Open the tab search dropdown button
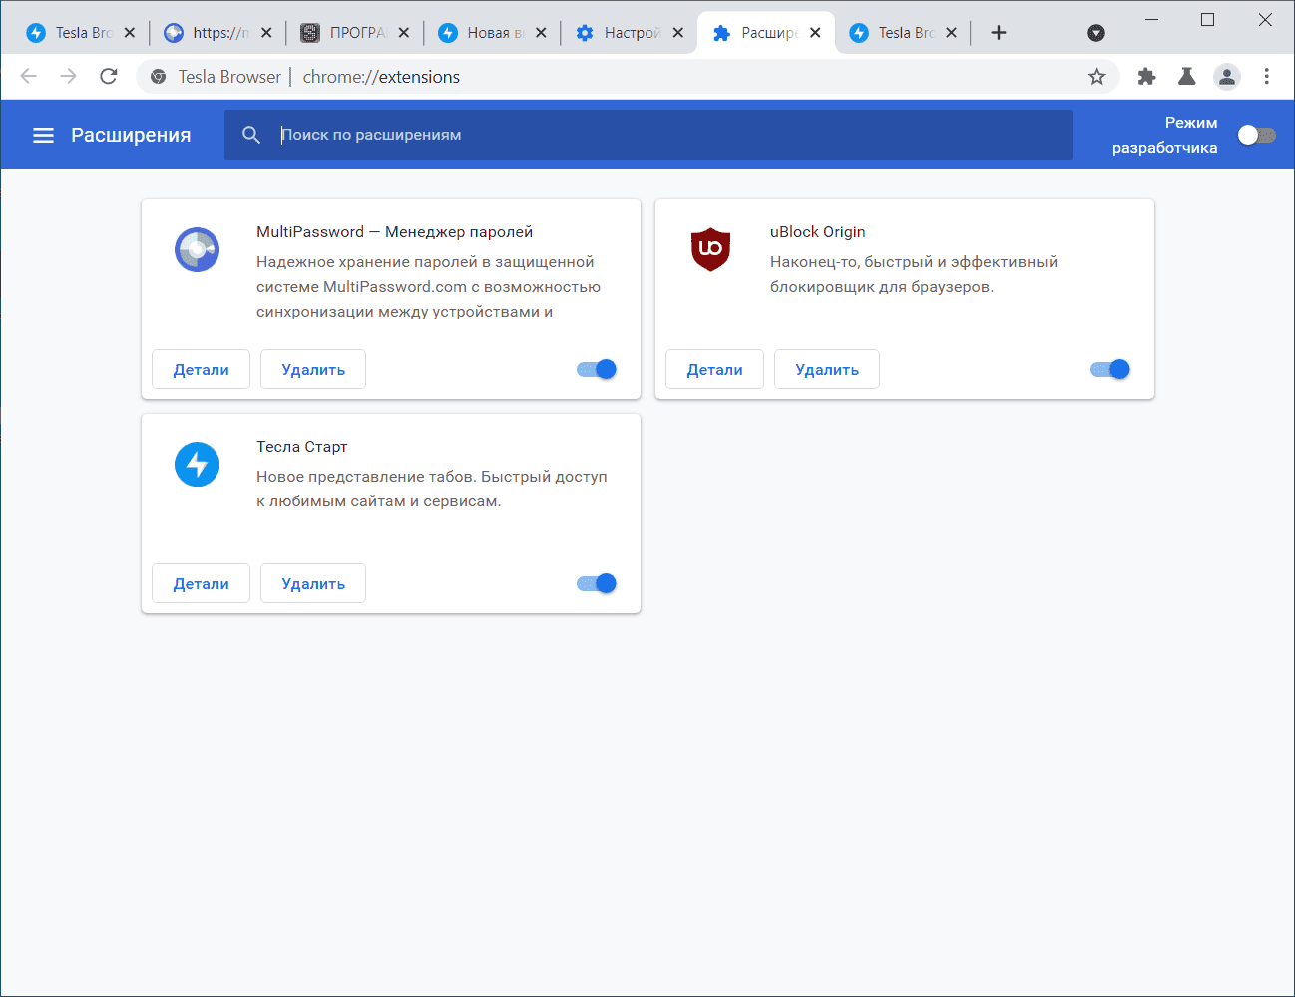Viewport: 1295px width, 997px height. 1095,33
